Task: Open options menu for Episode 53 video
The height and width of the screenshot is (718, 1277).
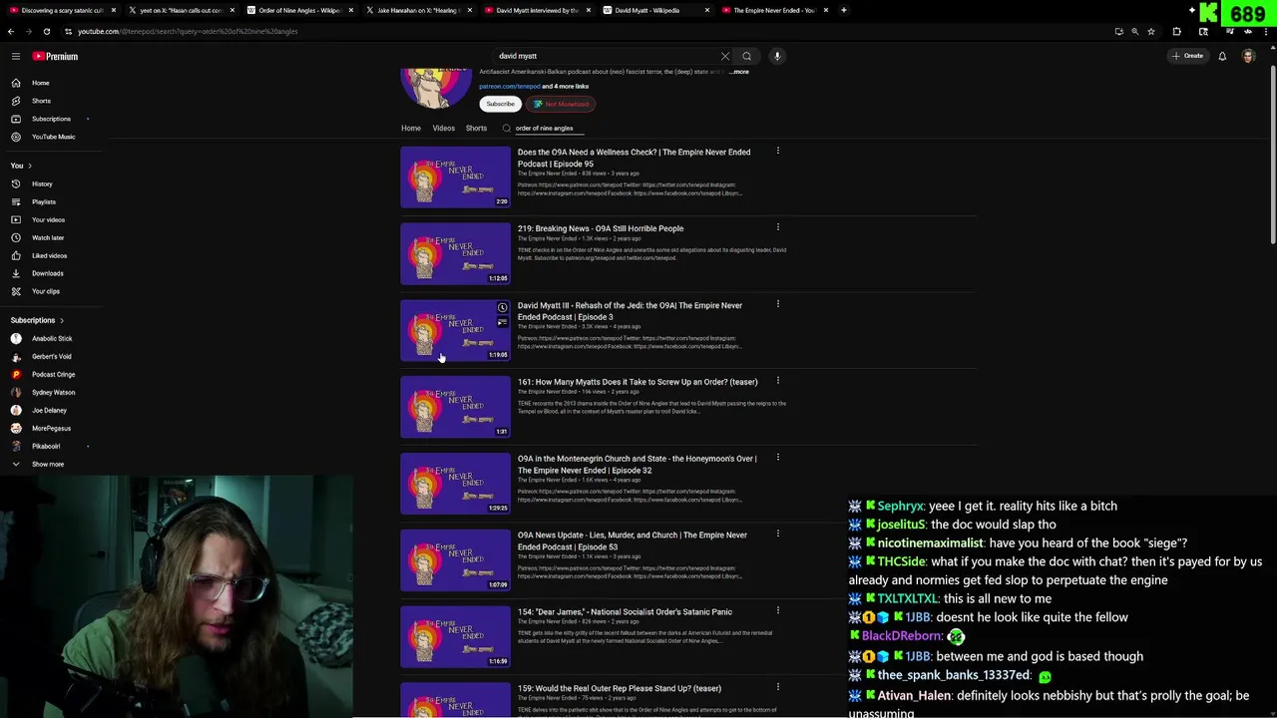Action: point(778,535)
